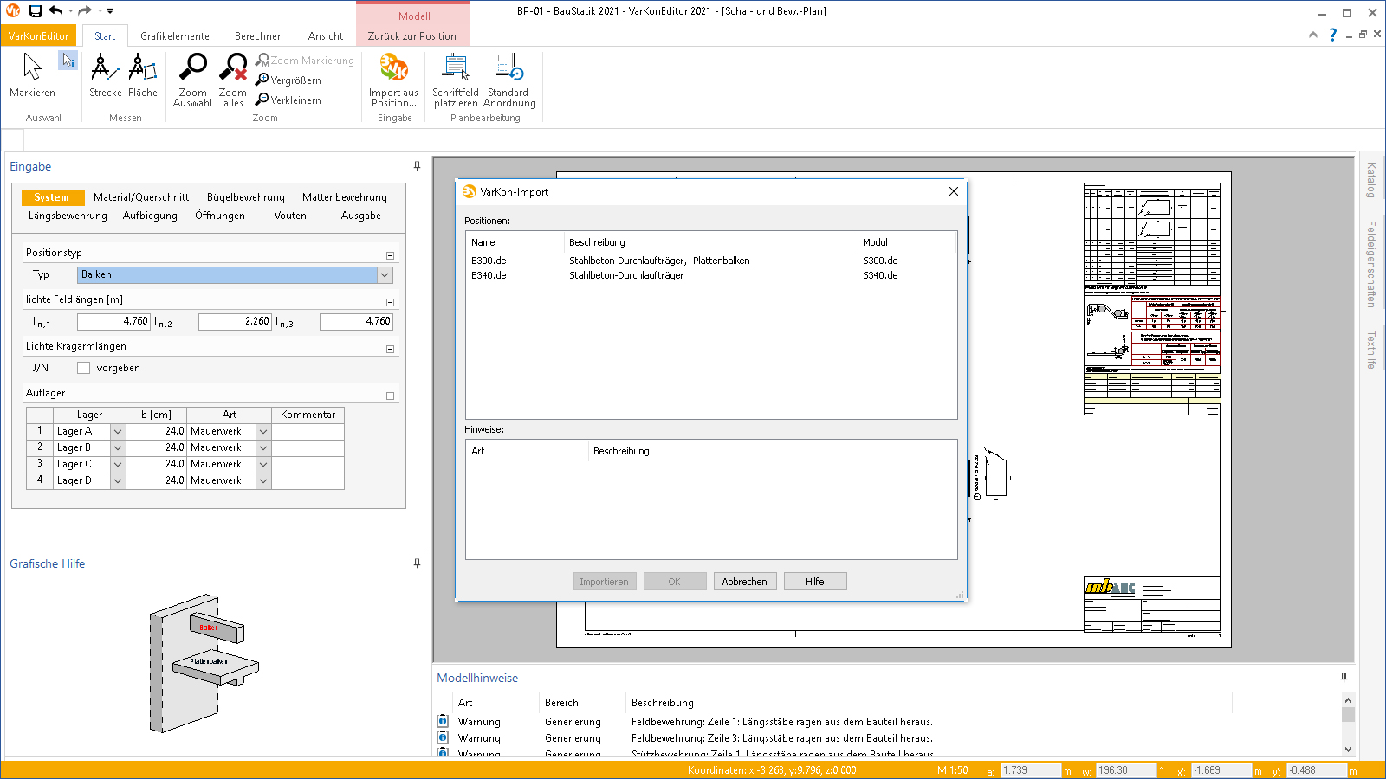The height and width of the screenshot is (779, 1386).
Task: Select the System input tab
Action: point(52,197)
